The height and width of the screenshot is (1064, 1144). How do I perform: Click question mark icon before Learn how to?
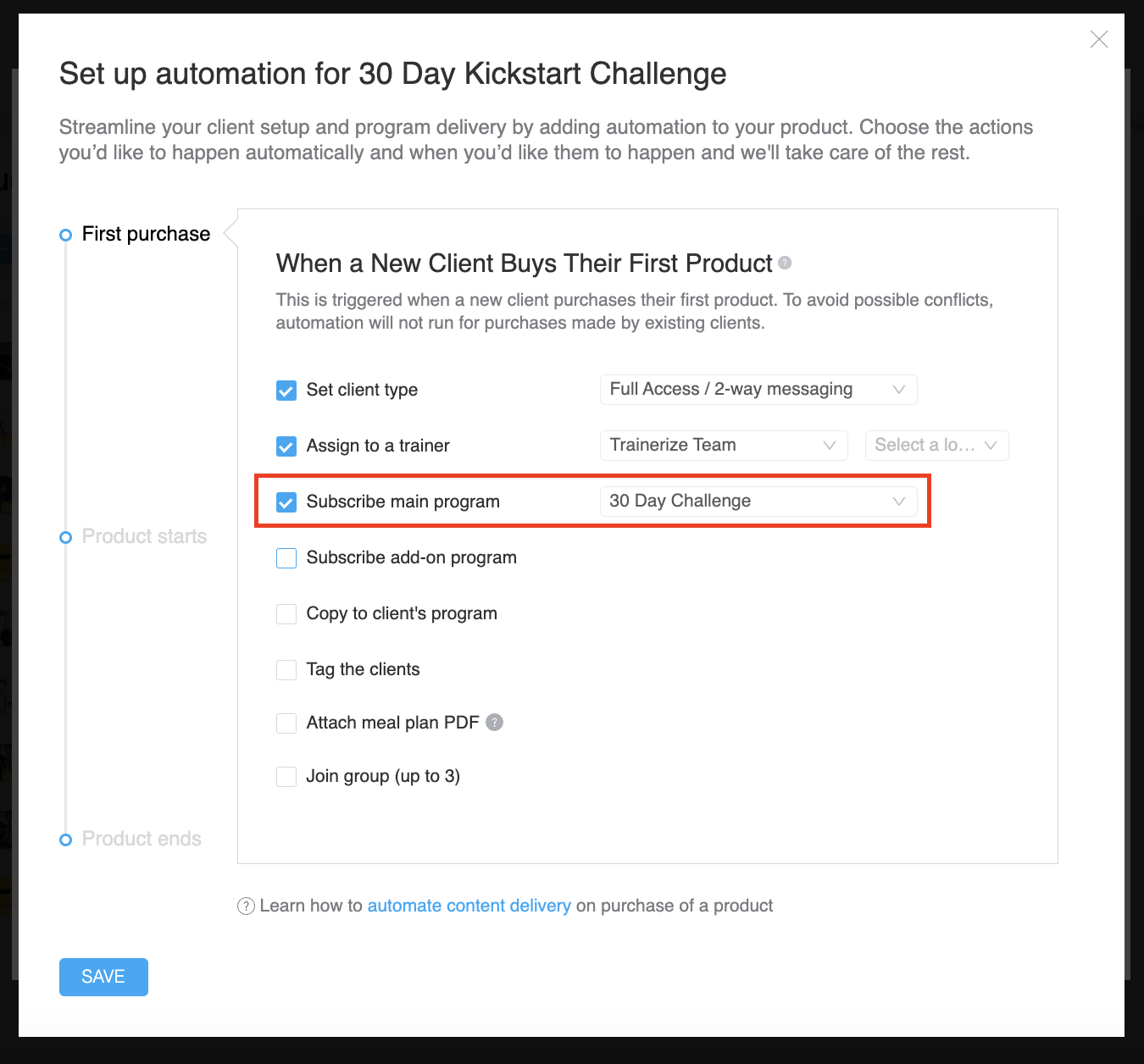pyautogui.click(x=246, y=906)
